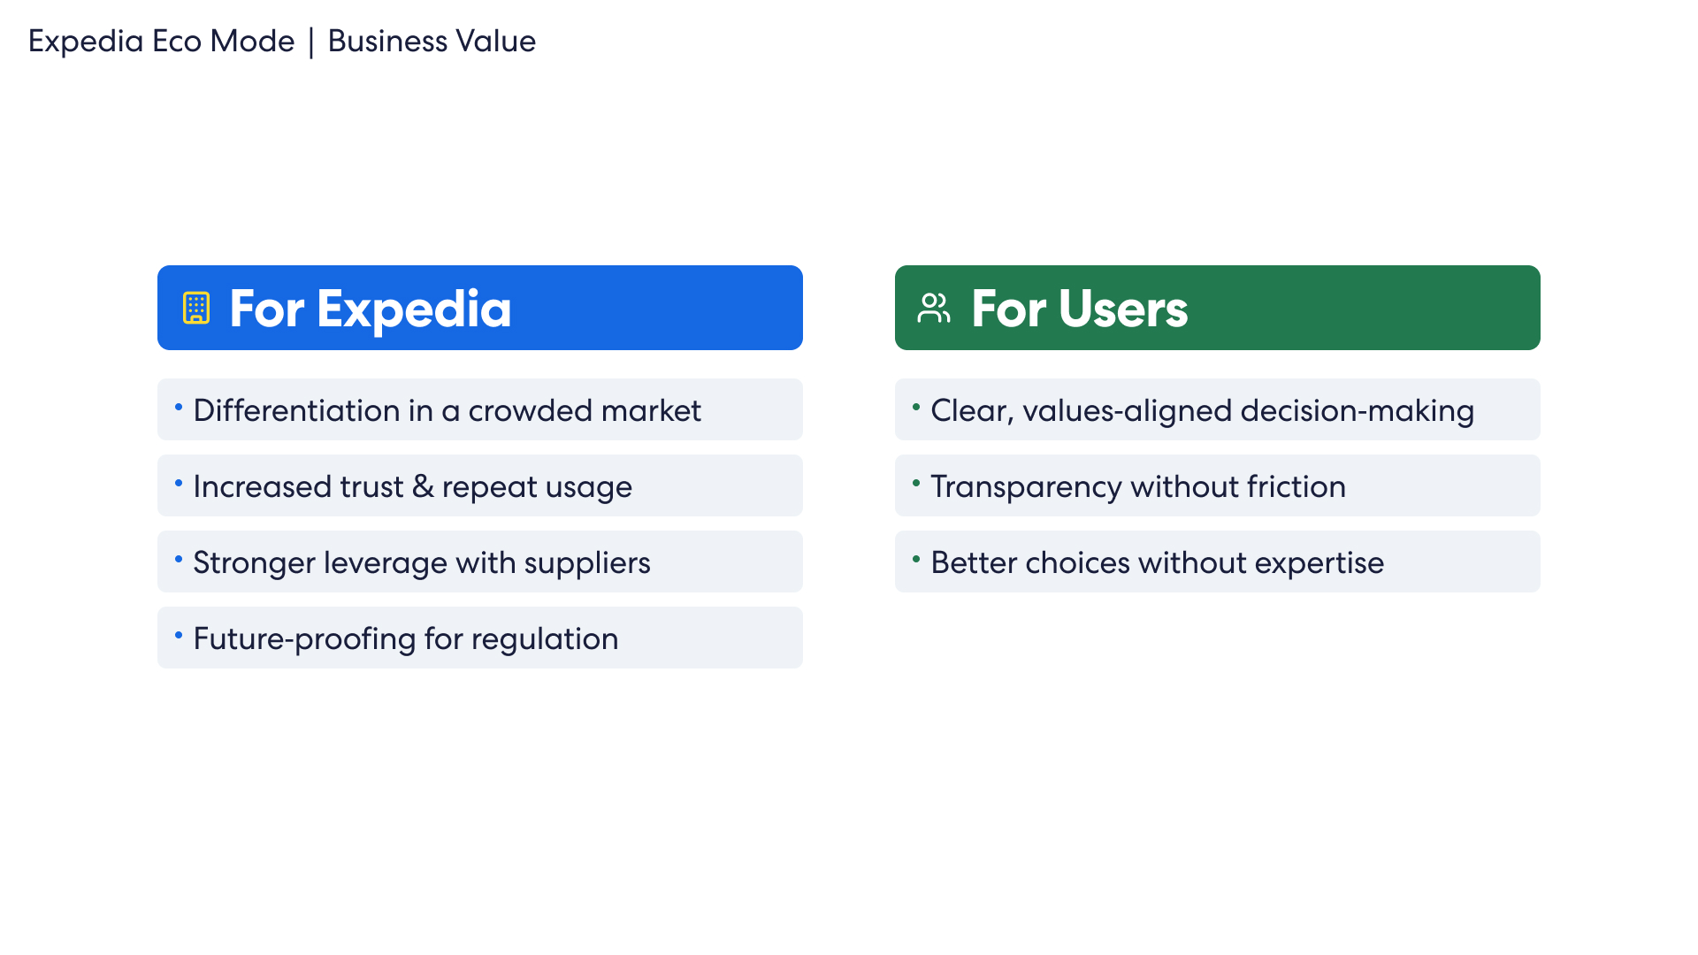The width and height of the screenshot is (1698, 955).
Task: Click the Expedia Eco Mode title text
Action: coord(161,41)
